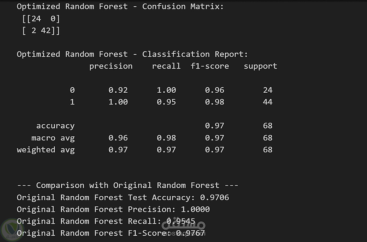Click the Test Accuracy value 0.9706
This screenshot has height=242, width=367.
[214, 197]
